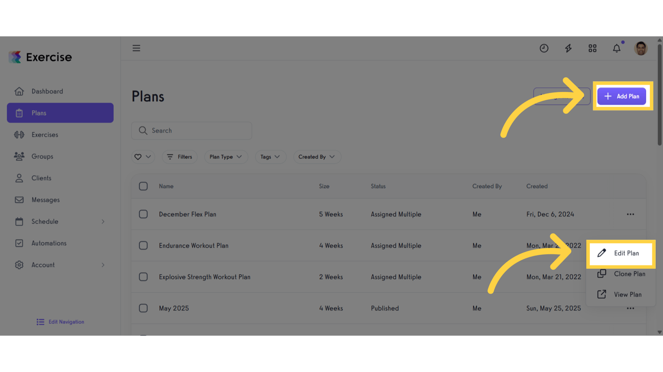663x372 pixels.
Task: Click the hamburger menu icon
Action: (x=136, y=48)
